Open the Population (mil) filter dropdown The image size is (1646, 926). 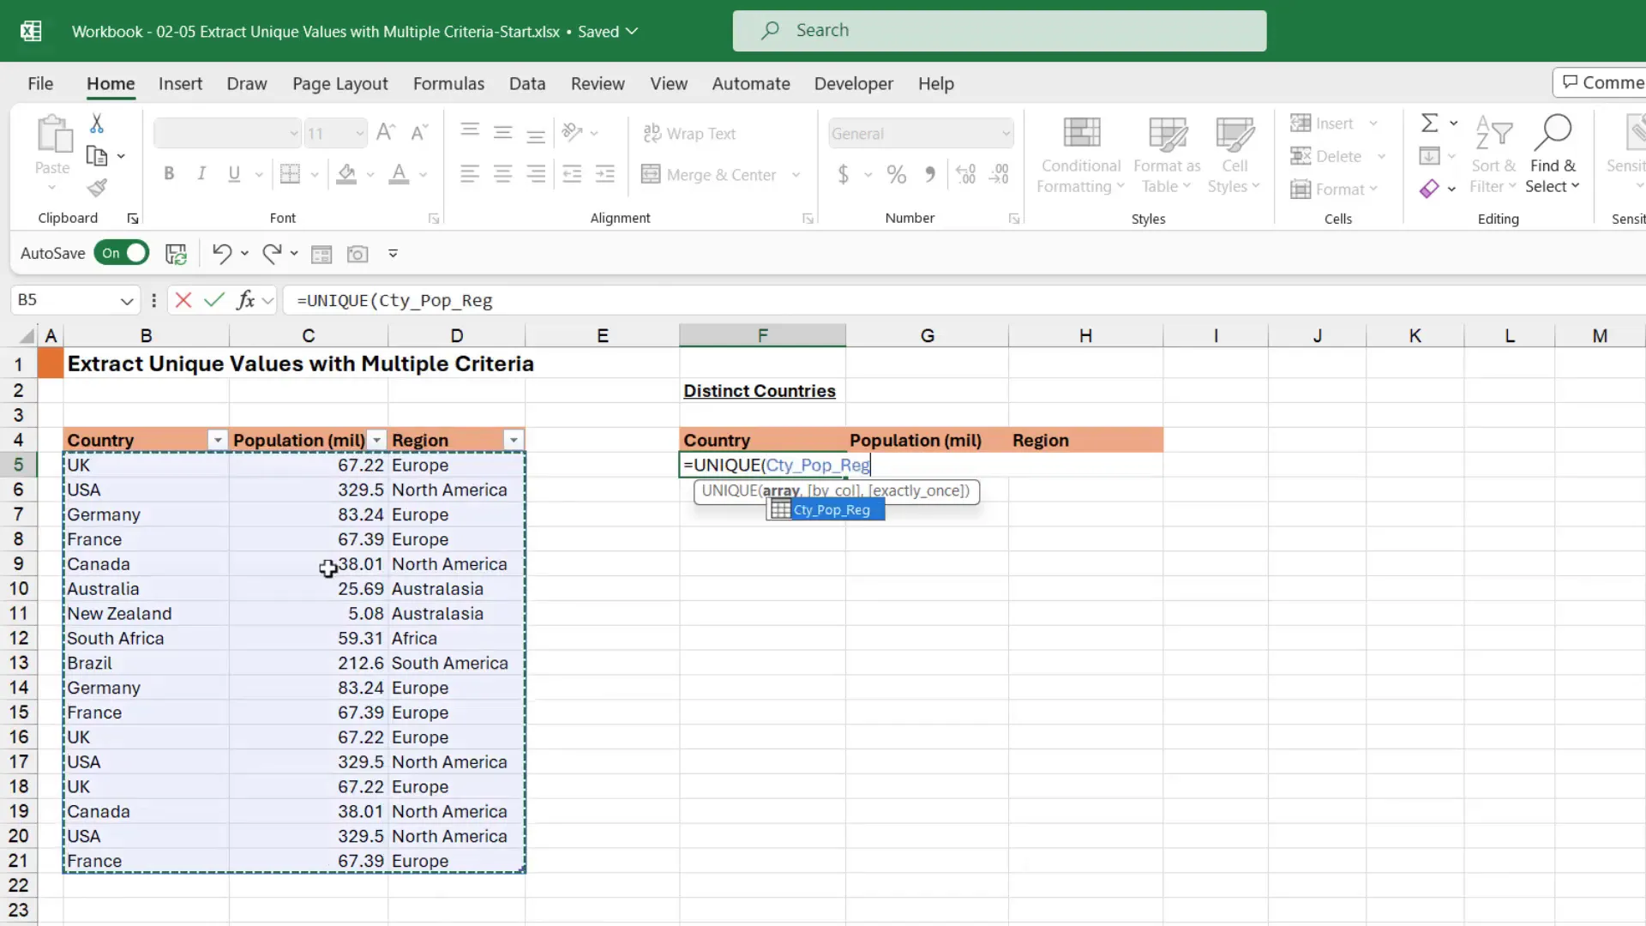click(376, 441)
